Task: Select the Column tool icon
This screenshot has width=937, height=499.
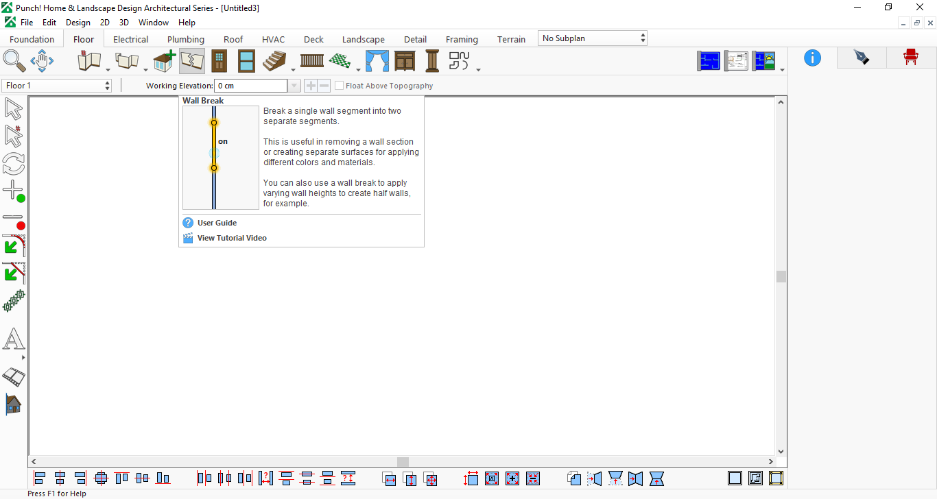Action: 432,61
